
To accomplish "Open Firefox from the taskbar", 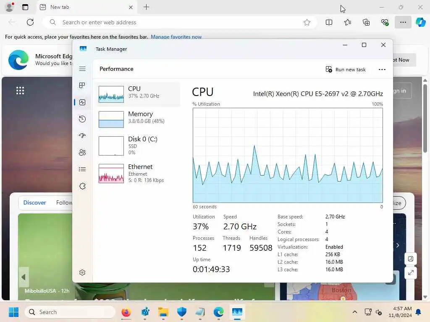I will [x=126, y=312].
